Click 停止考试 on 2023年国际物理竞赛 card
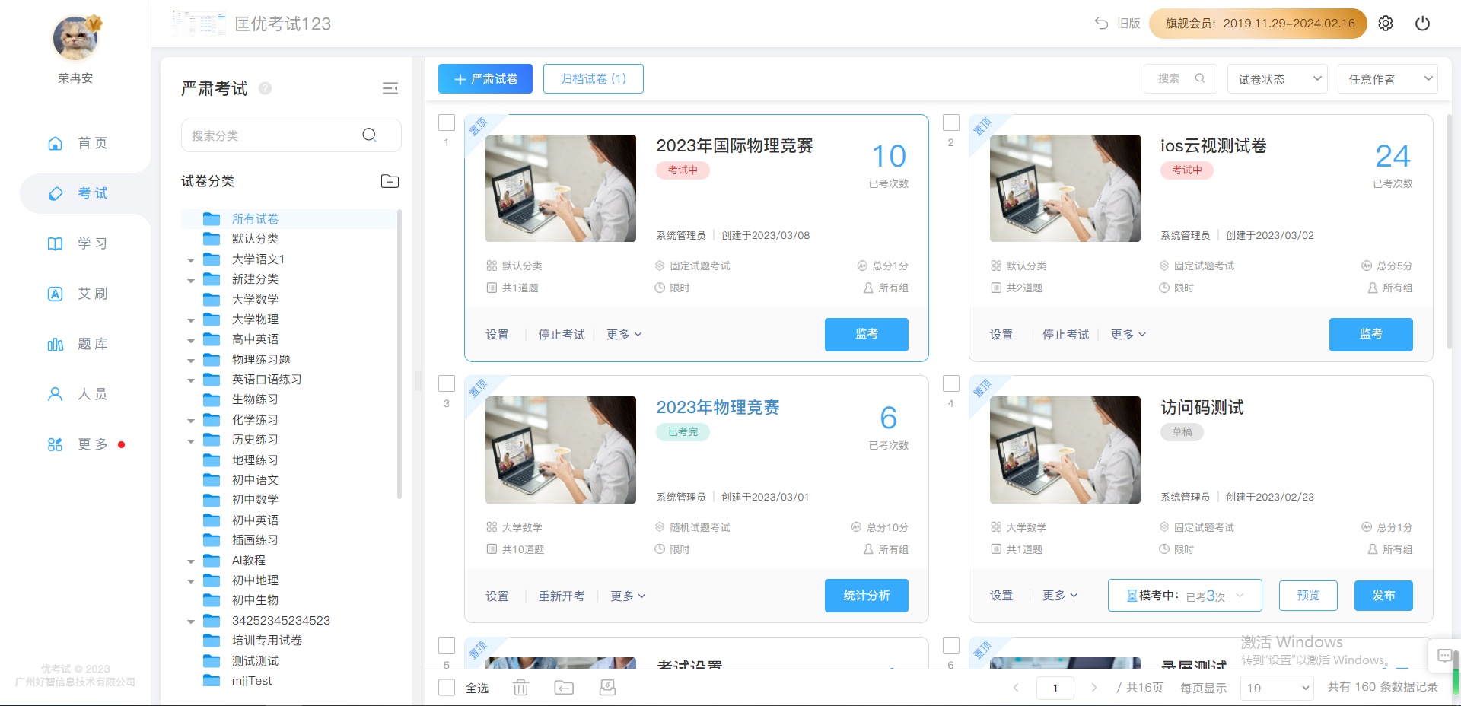The image size is (1461, 706). coord(562,335)
